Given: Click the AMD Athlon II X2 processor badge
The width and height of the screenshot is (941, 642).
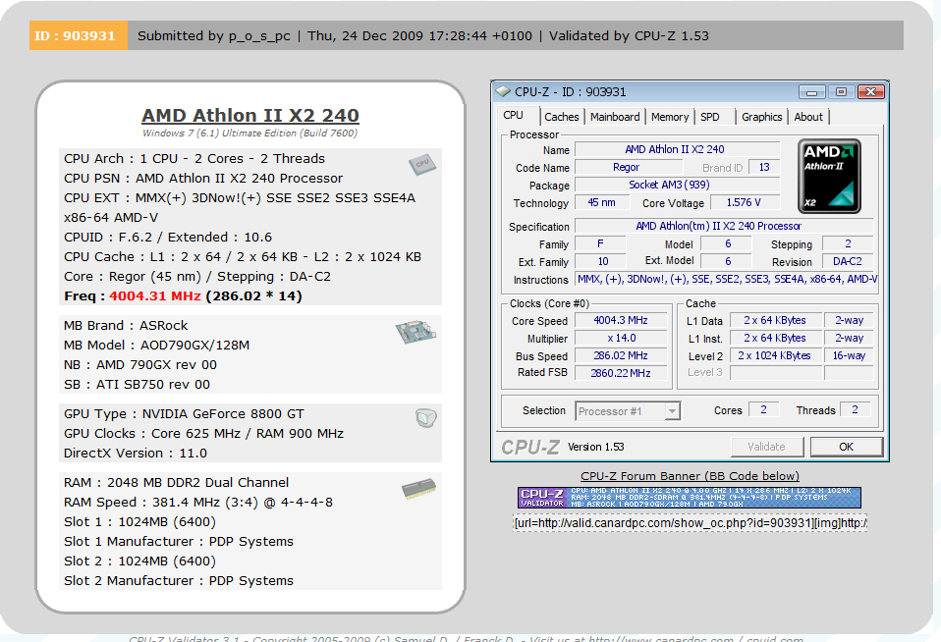Looking at the screenshot, I should pyautogui.click(x=830, y=177).
